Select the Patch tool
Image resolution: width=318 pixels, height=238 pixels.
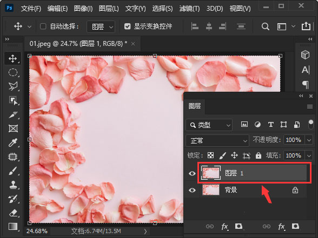pos(13,157)
